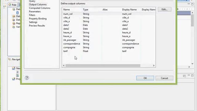This screenshot has height=111, width=197.
Task: Dismiss dialog with Cancel button
Action: click(164, 78)
